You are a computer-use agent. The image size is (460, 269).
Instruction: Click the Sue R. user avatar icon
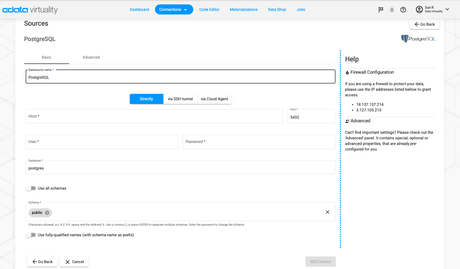coord(419,9)
